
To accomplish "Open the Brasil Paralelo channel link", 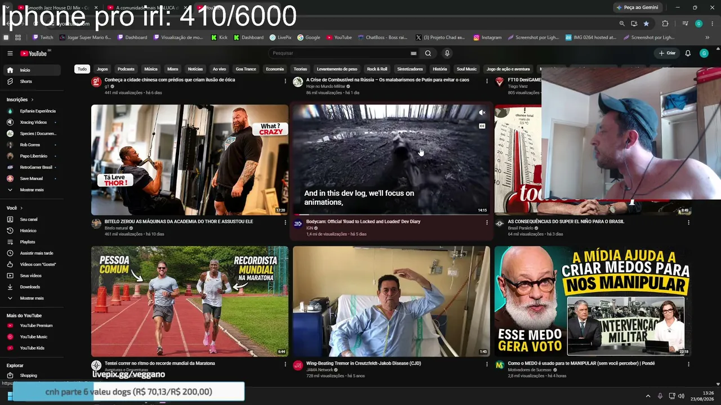I will coord(521,228).
